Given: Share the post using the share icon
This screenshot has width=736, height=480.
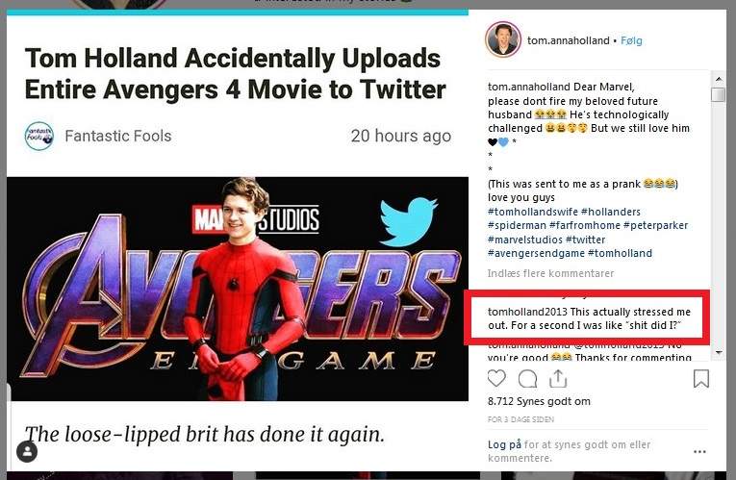Looking at the screenshot, I should click(x=559, y=378).
